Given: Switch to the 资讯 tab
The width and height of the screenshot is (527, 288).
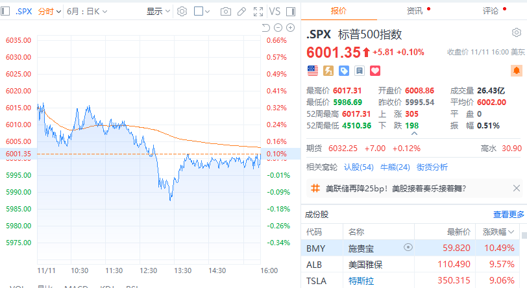Looking at the screenshot, I should coord(414,10).
